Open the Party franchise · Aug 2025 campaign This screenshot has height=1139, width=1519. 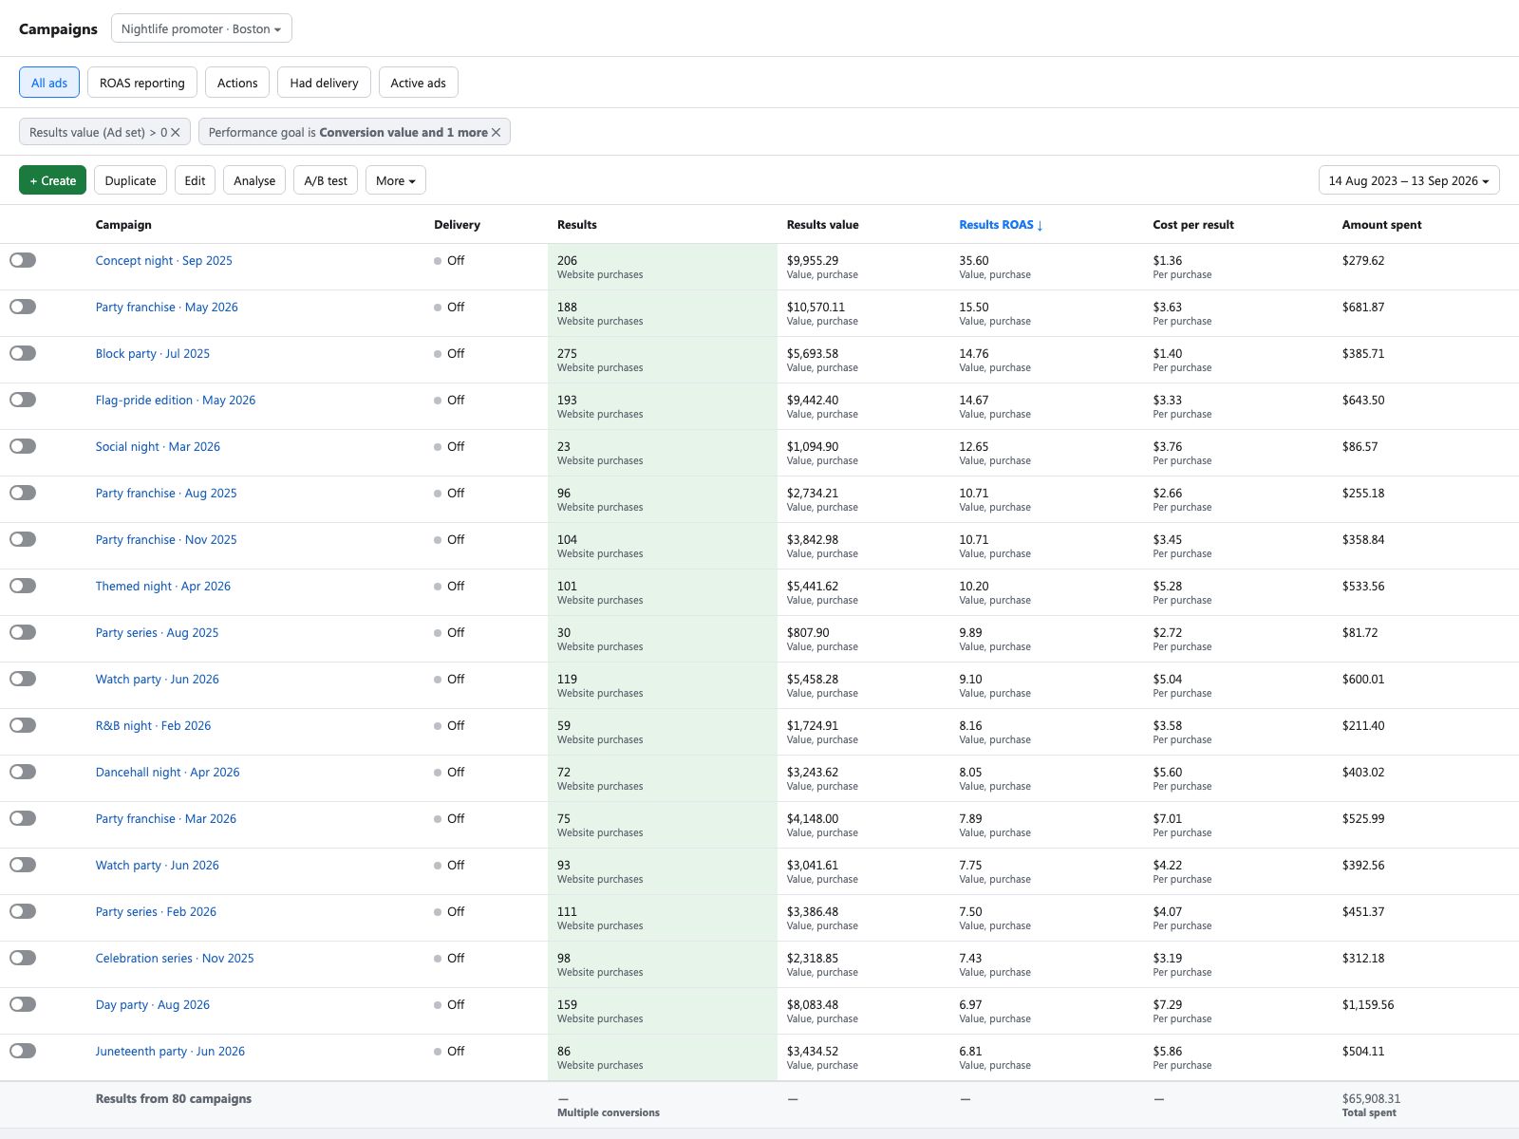[x=166, y=493]
